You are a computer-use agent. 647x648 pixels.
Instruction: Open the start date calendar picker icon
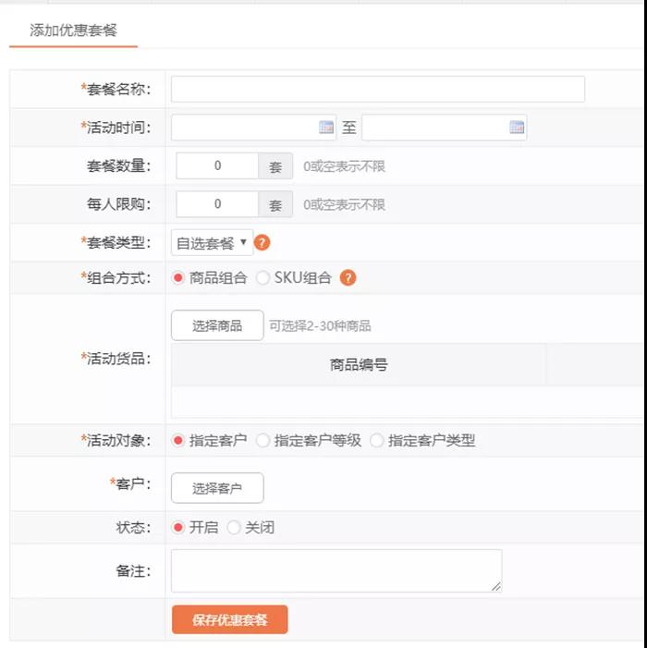pos(326,128)
